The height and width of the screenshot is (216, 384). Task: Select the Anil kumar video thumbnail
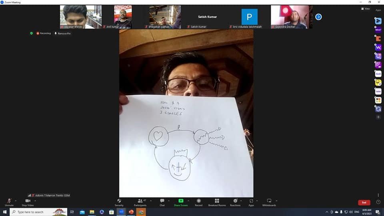pyautogui.click(x=123, y=17)
